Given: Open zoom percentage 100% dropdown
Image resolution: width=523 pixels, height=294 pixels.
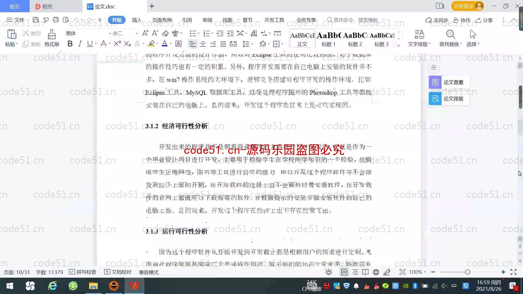Looking at the screenshot, I should click(x=417, y=272).
